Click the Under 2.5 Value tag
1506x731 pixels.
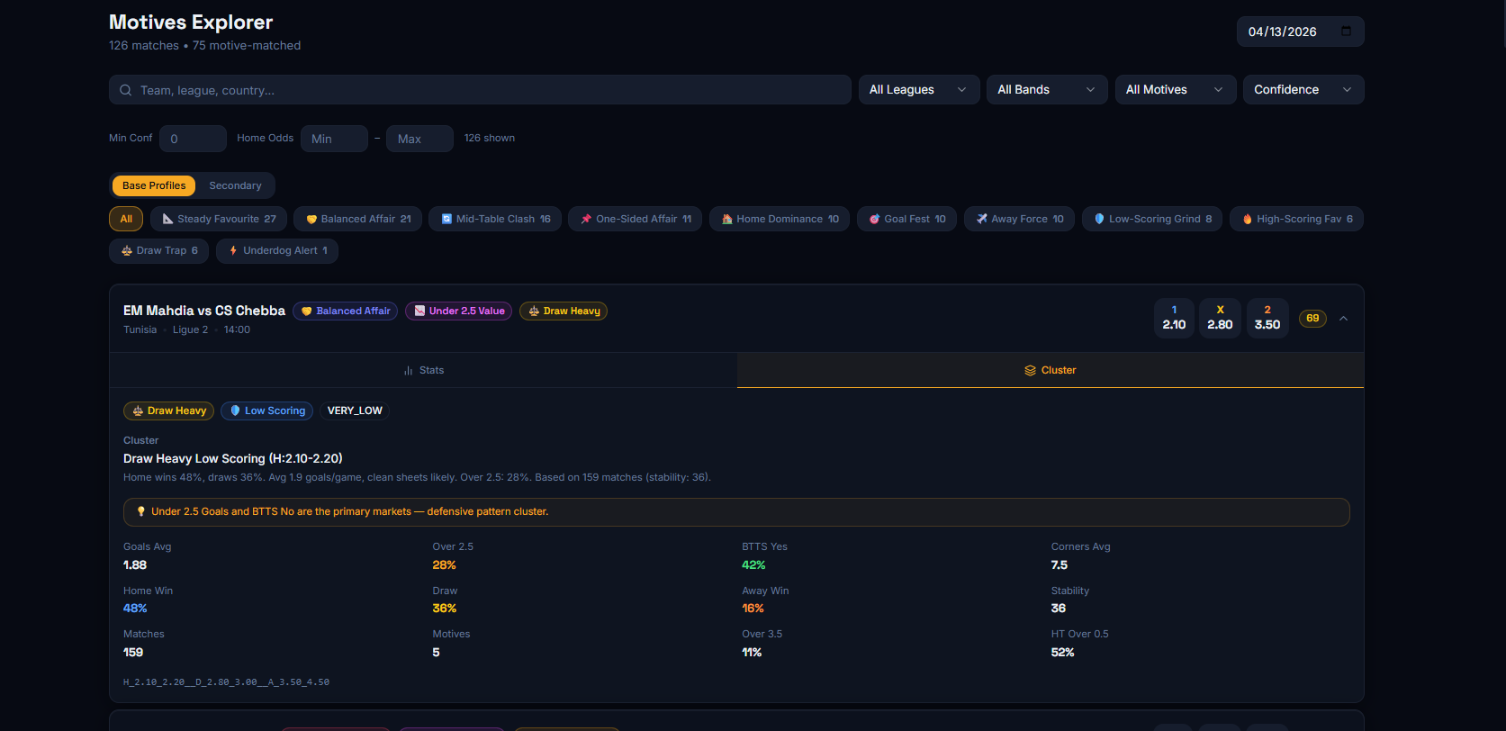[x=458, y=311]
